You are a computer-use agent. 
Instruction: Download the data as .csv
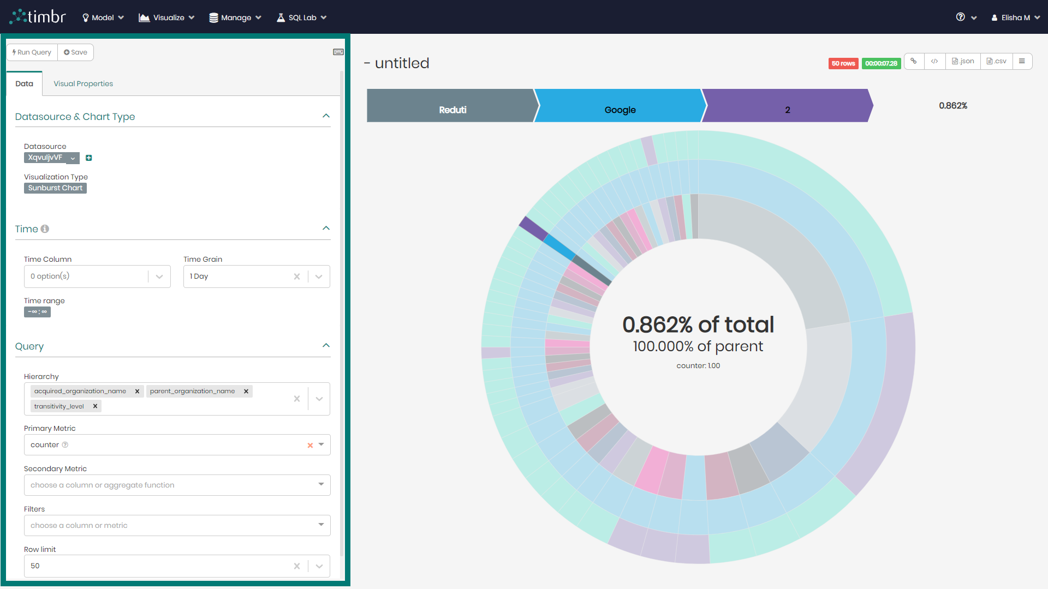[x=996, y=61]
